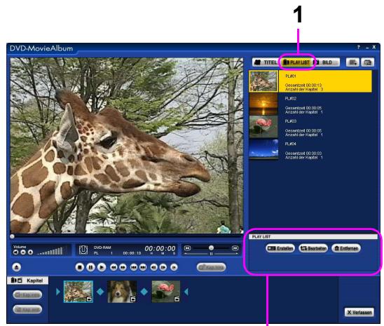Screen dimensions: 384x326
Task: Mute audio with the speaker icon
Action: click(15, 252)
